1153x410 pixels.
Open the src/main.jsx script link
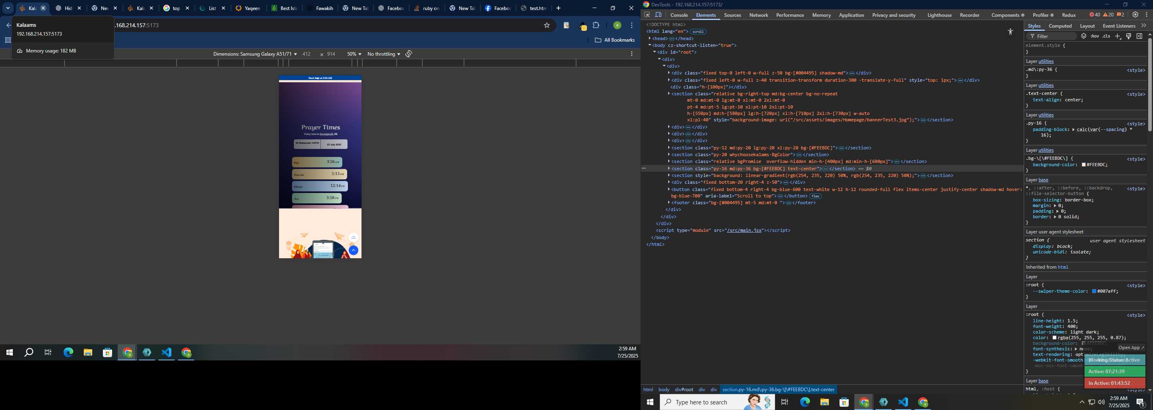click(x=744, y=231)
